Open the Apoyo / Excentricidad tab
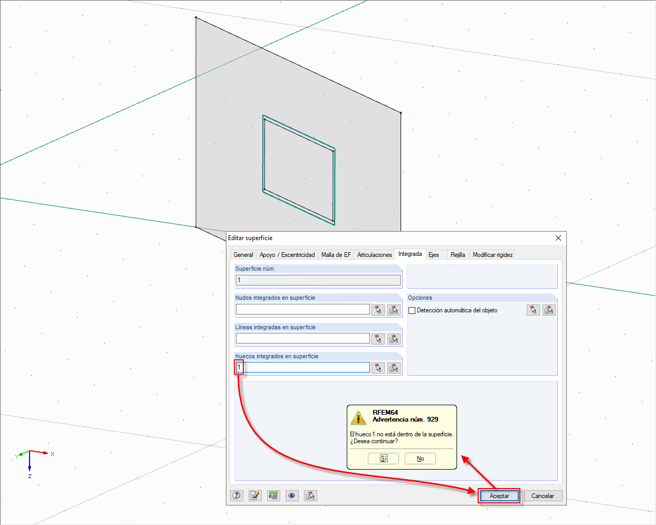 287,255
